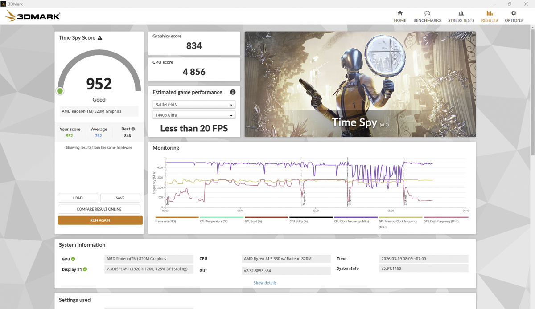
Task: Open the 1440p Ultra quality dropdown
Action: click(x=194, y=115)
